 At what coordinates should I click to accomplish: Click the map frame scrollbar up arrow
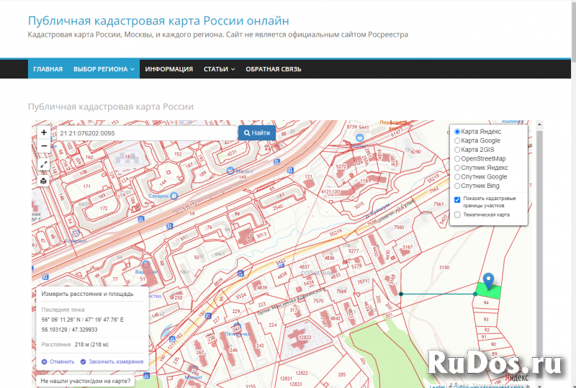coord(539,125)
